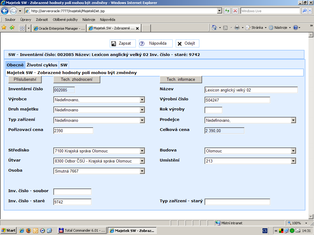Click the Add to Favorites icon
314x235 pixels.
(12, 28)
